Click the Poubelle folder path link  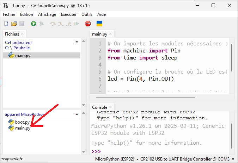pos(22,48)
